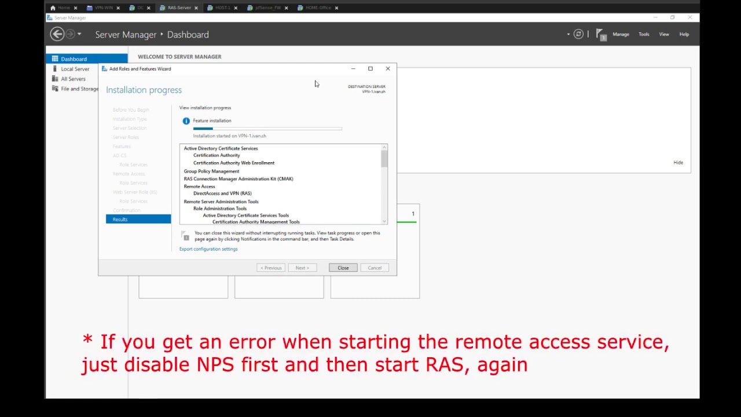Click the Next button in wizard
The width and height of the screenshot is (741, 417).
click(302, 268)
